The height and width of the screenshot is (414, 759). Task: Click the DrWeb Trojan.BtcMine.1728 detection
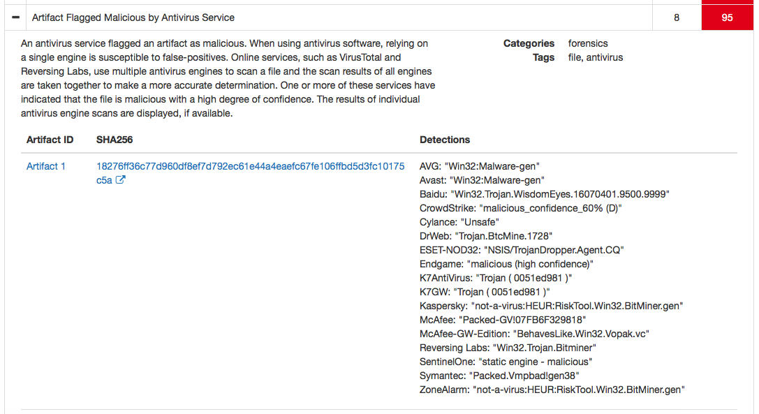click(486, 236)
